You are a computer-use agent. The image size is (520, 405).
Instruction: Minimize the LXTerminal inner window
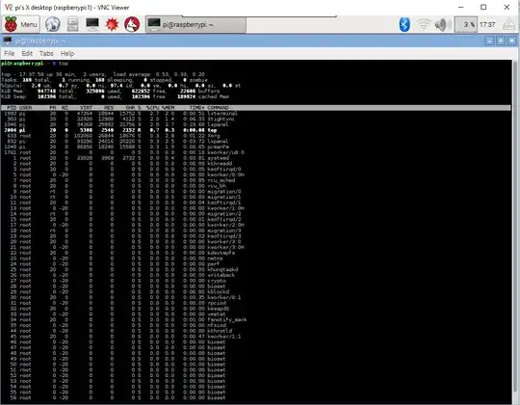pos(489,40)
